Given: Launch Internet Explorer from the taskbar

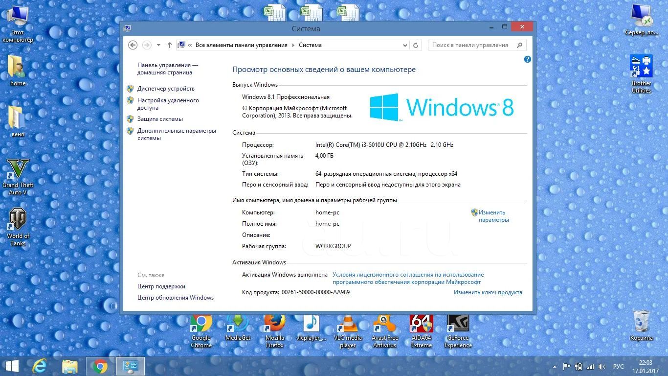Looking at the screenshot, I should [39, 366].
